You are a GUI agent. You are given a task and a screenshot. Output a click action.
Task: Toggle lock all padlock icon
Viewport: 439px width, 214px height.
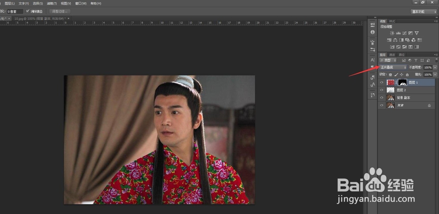[x=407, y=75]
